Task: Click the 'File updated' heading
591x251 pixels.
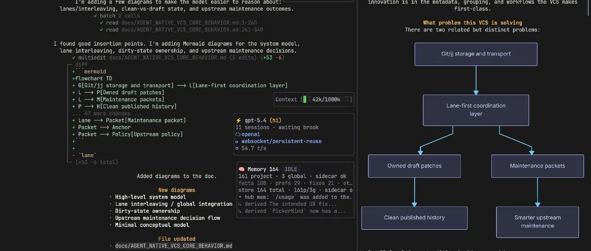Action: click(x=177, y=239)
